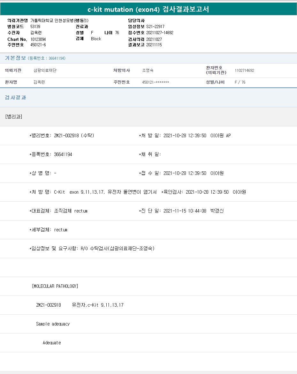The image size is (297, 374).
Task: Select the '*임상정보 및 요구사항' line
Action: 92,249
